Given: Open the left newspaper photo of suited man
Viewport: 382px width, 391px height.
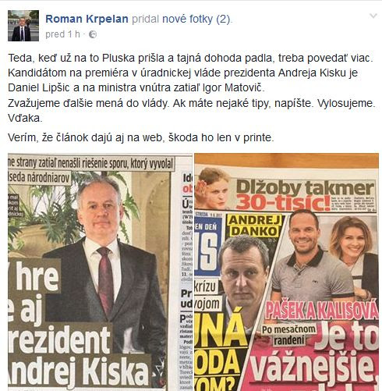Looking at the screenshot, I should click(x=100, y=272).
